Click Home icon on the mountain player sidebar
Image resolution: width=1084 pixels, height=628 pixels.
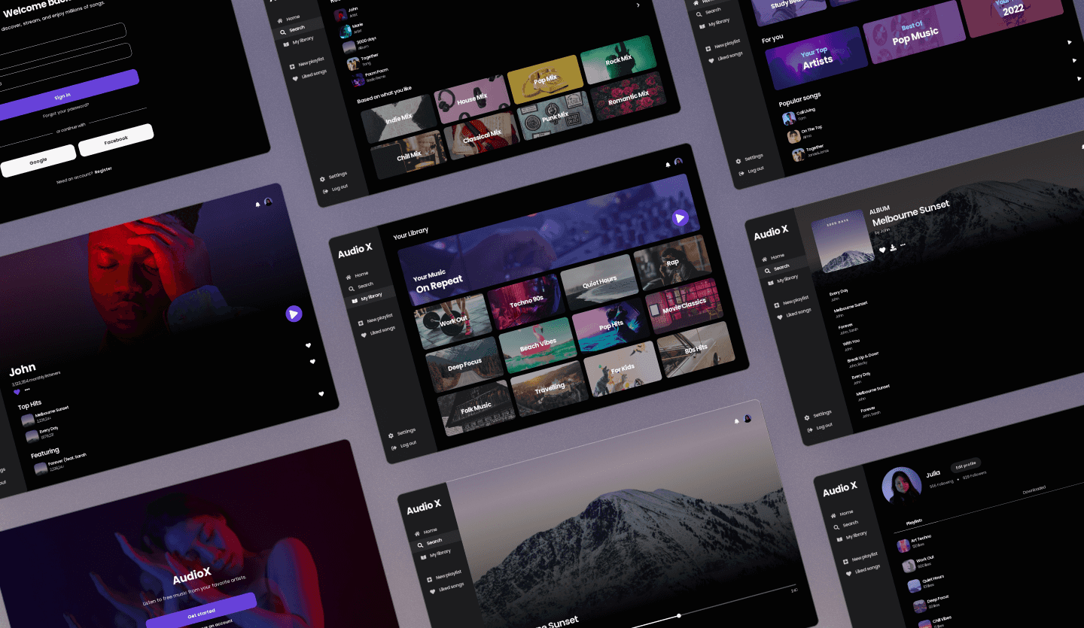coord(418,533)
